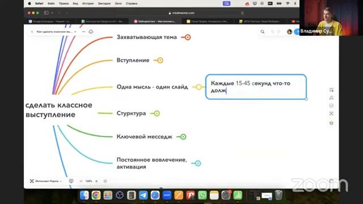Open the Файл menu
The image size is (363, 204).
coord(51,3)
